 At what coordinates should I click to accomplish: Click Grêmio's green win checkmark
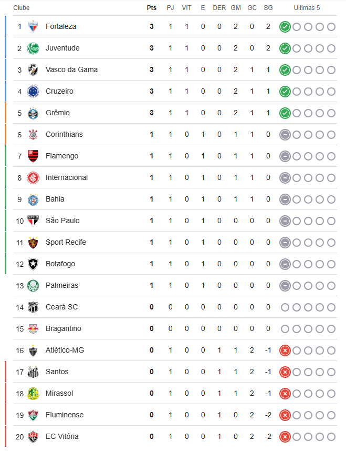pos(285,113)
